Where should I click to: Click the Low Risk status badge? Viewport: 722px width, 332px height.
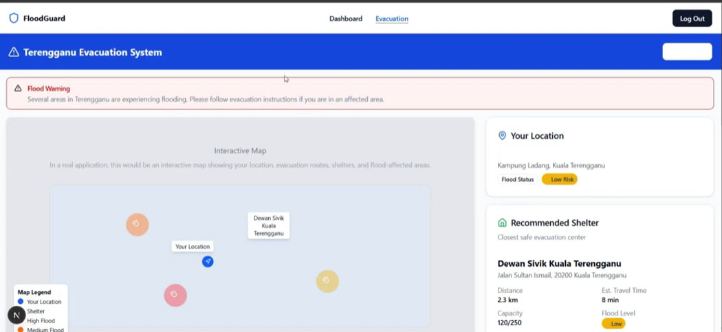[x=559, y=179]
